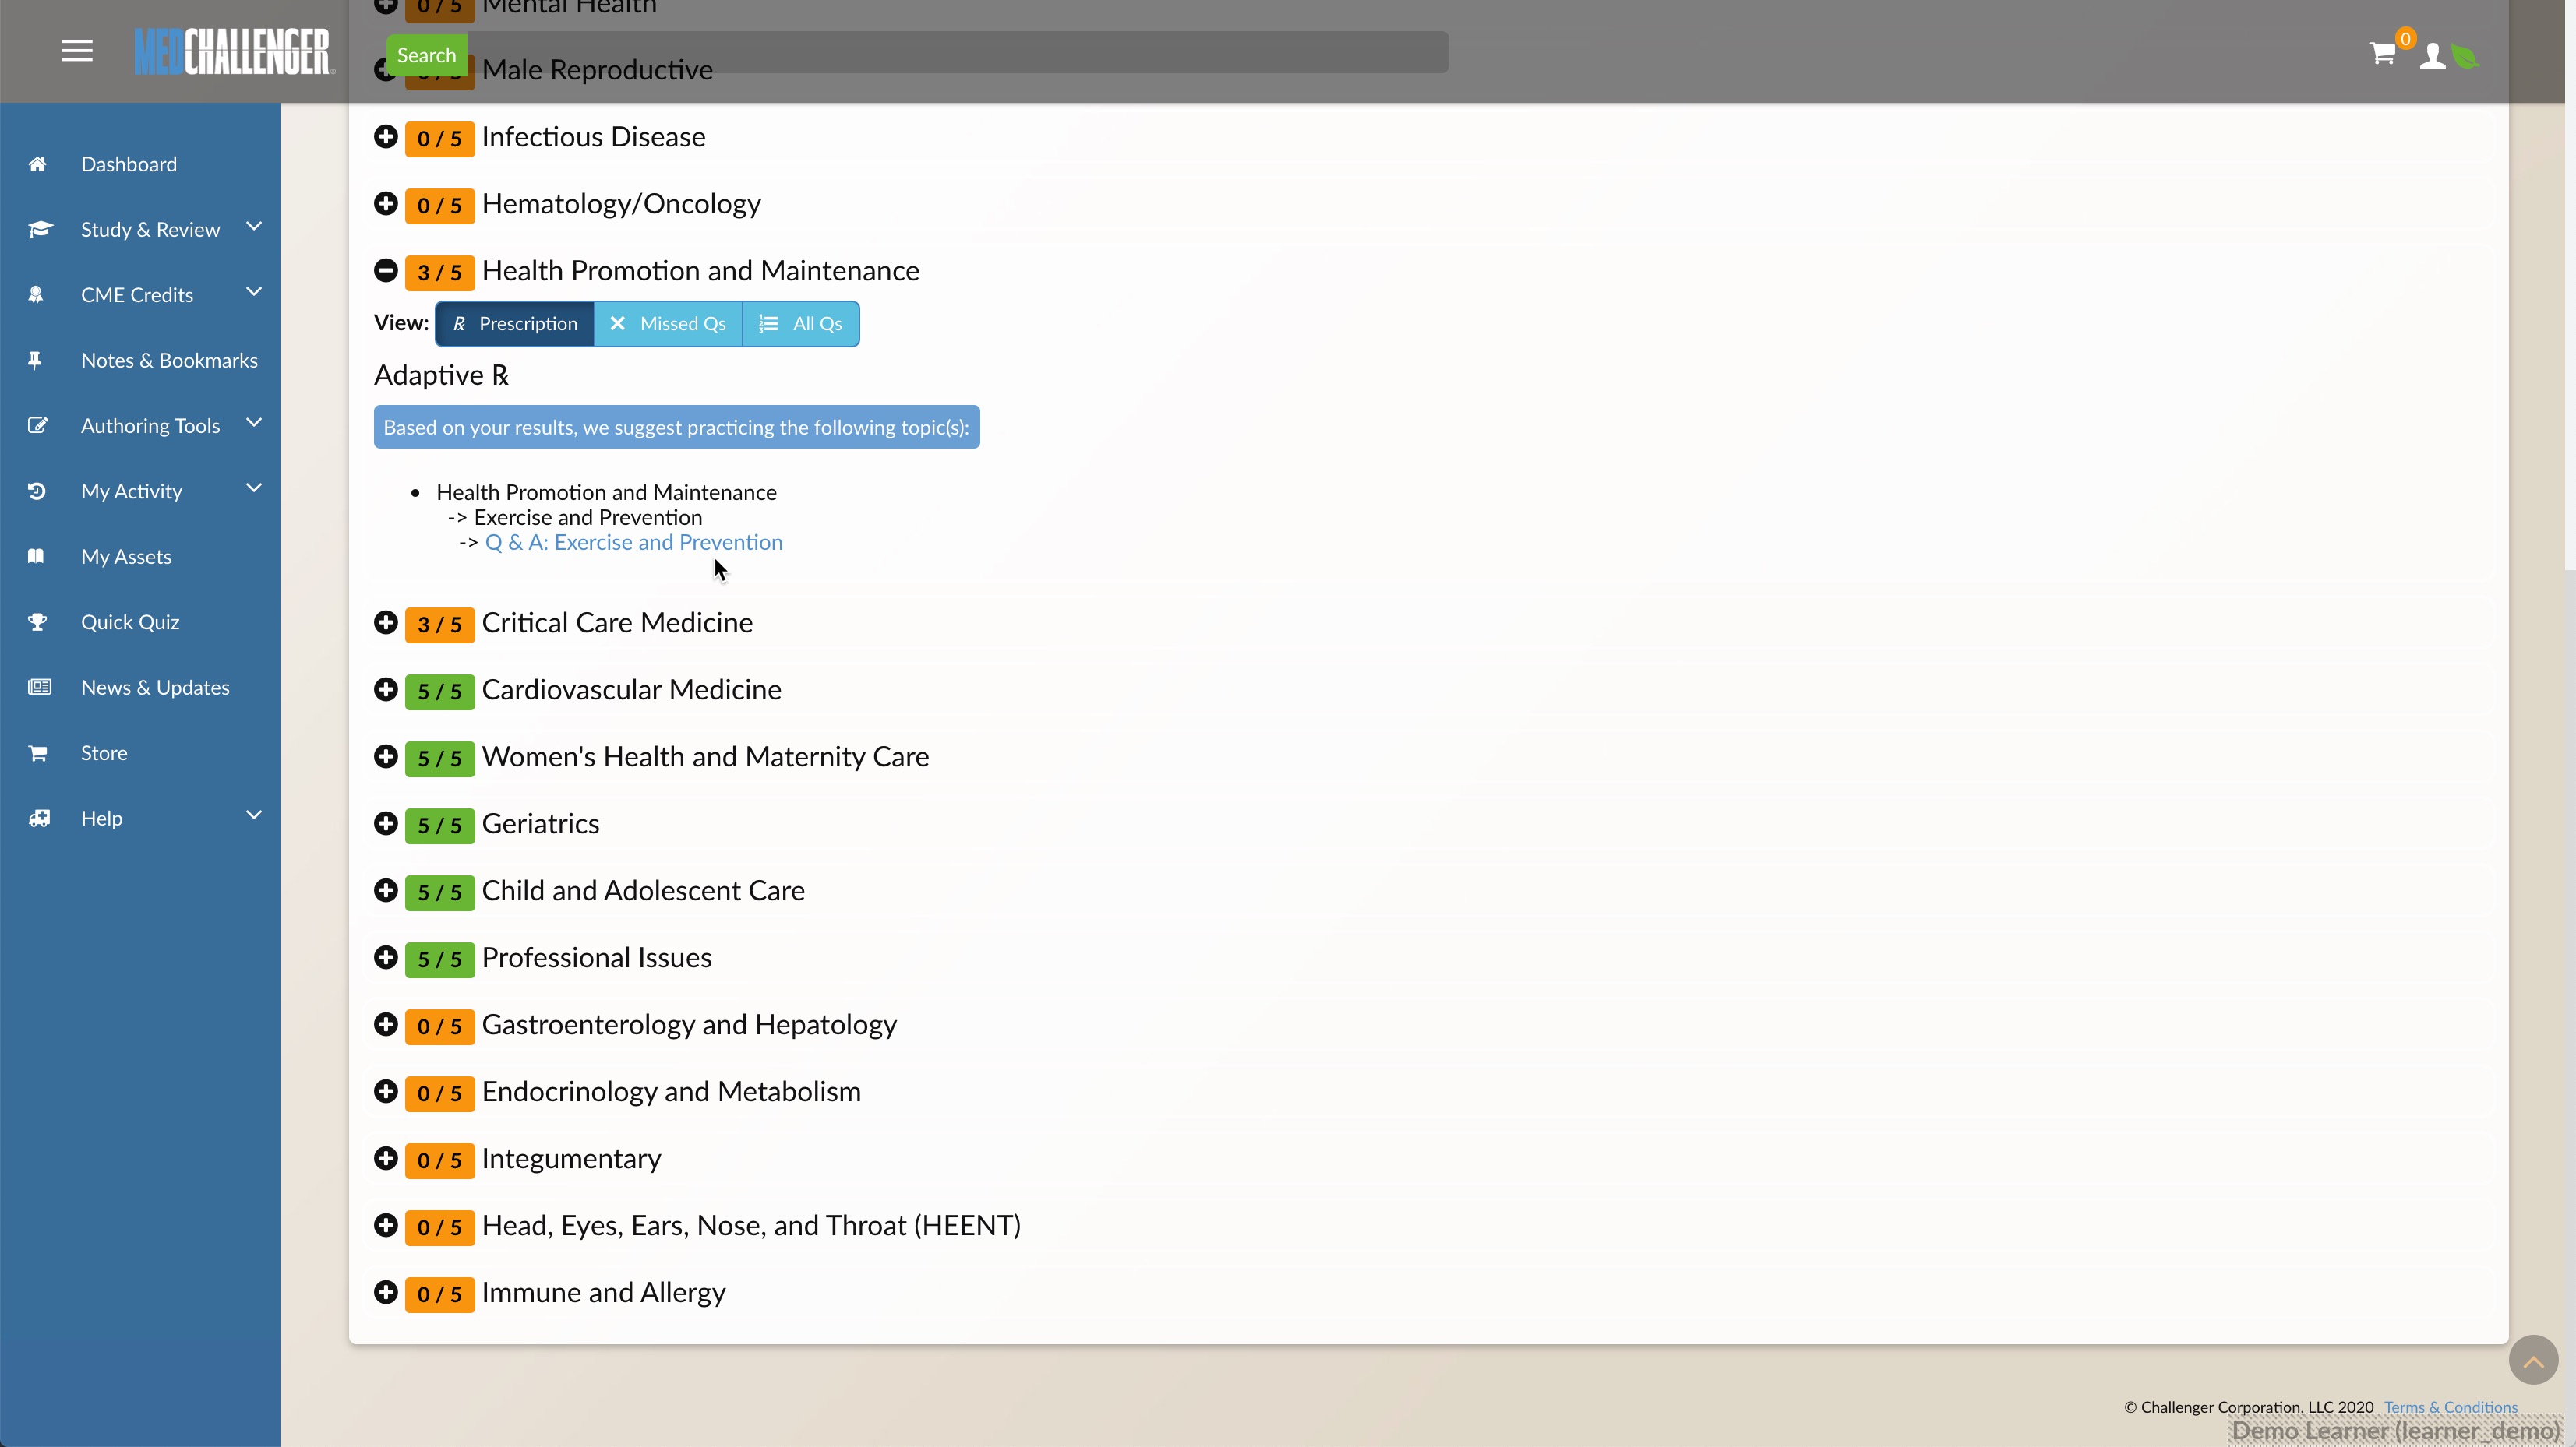
Task: Expand CME Credits submenu chevron
Action: [254, 292]
